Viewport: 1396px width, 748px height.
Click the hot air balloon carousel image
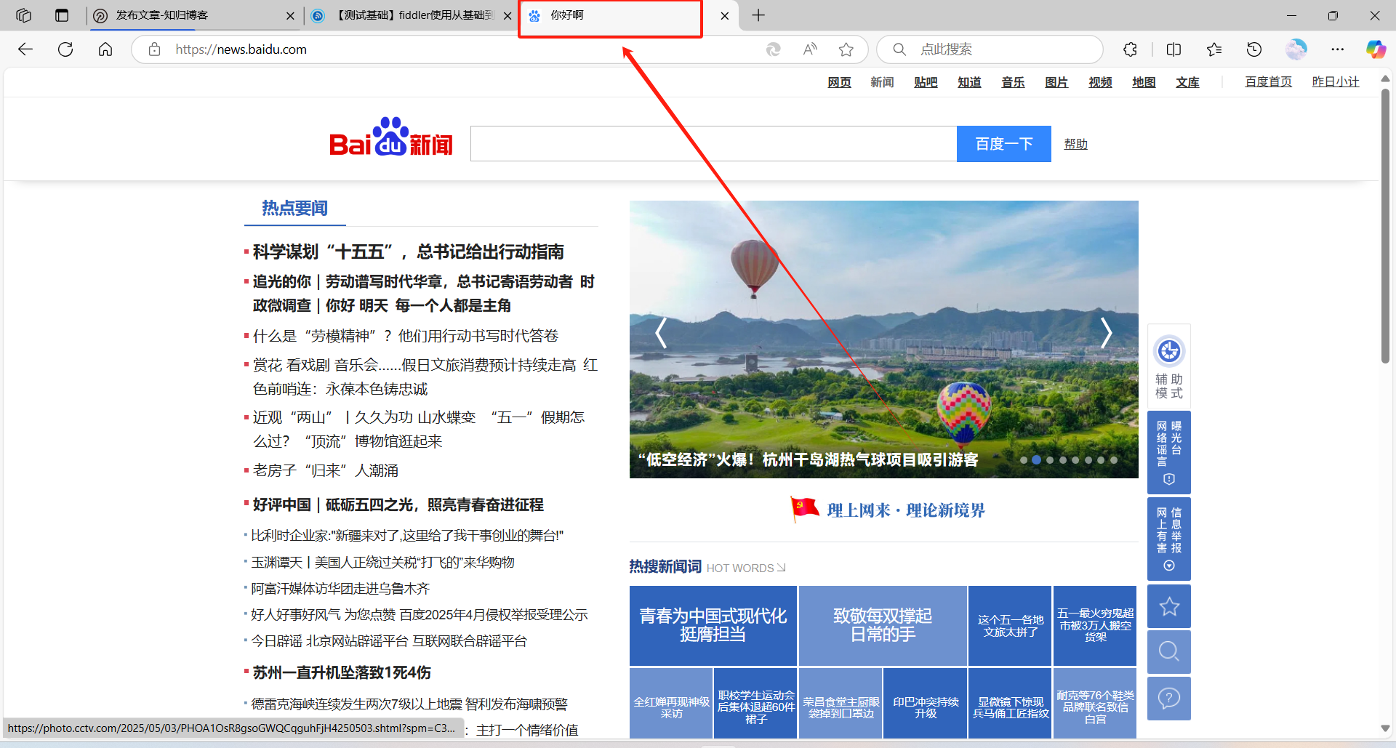coord(883,339)
